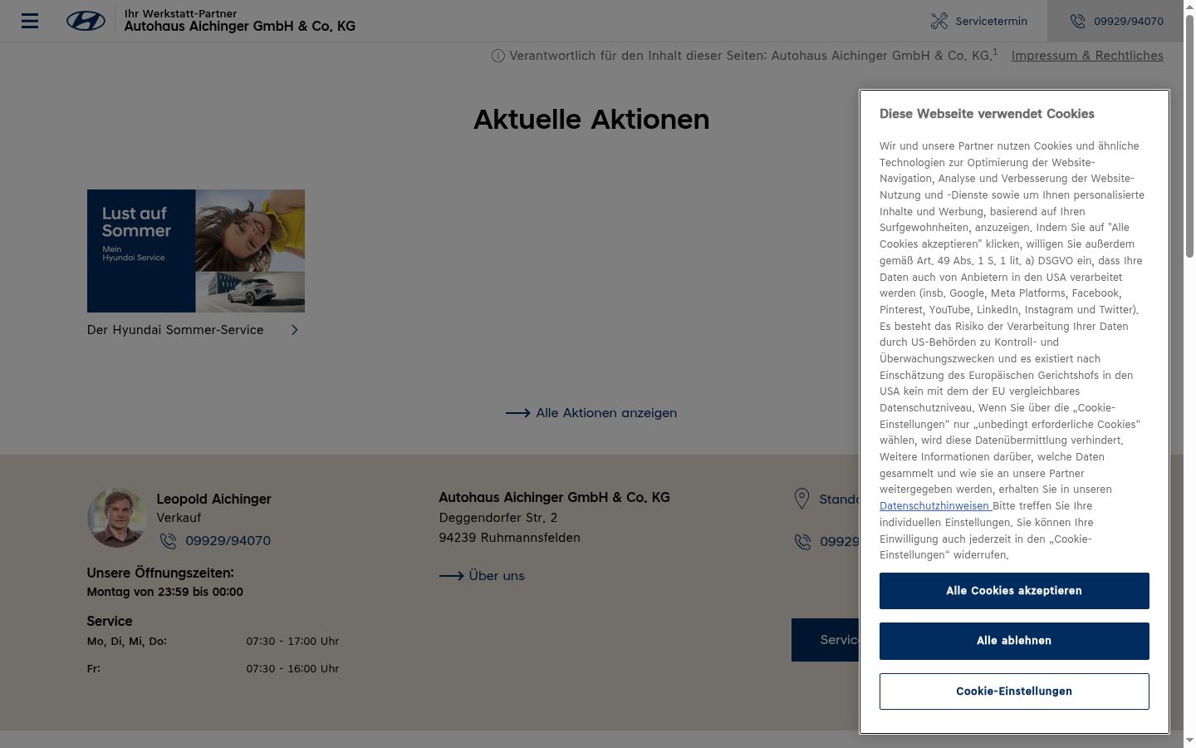
Task: Open the Servicetermin link in header
Action: point(979,21)
